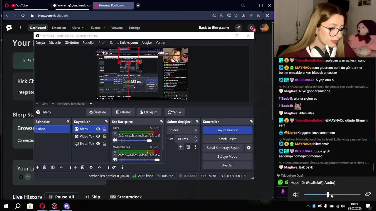The width and height of the screenshot is (376, 211).
Task: Add a scene transition with plus icon
Action: pyautogui.click(x=181, y=147)
